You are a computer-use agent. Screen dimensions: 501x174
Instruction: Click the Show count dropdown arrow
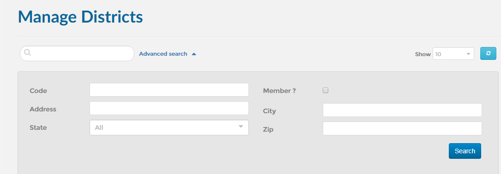pyautogui.click(x=468, y=54)
